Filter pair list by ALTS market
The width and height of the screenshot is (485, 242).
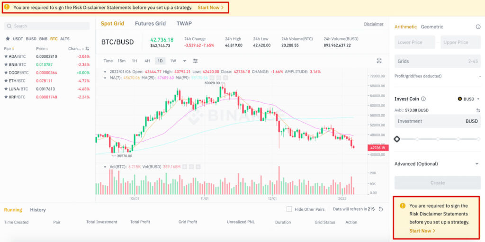tap(65, 39)
